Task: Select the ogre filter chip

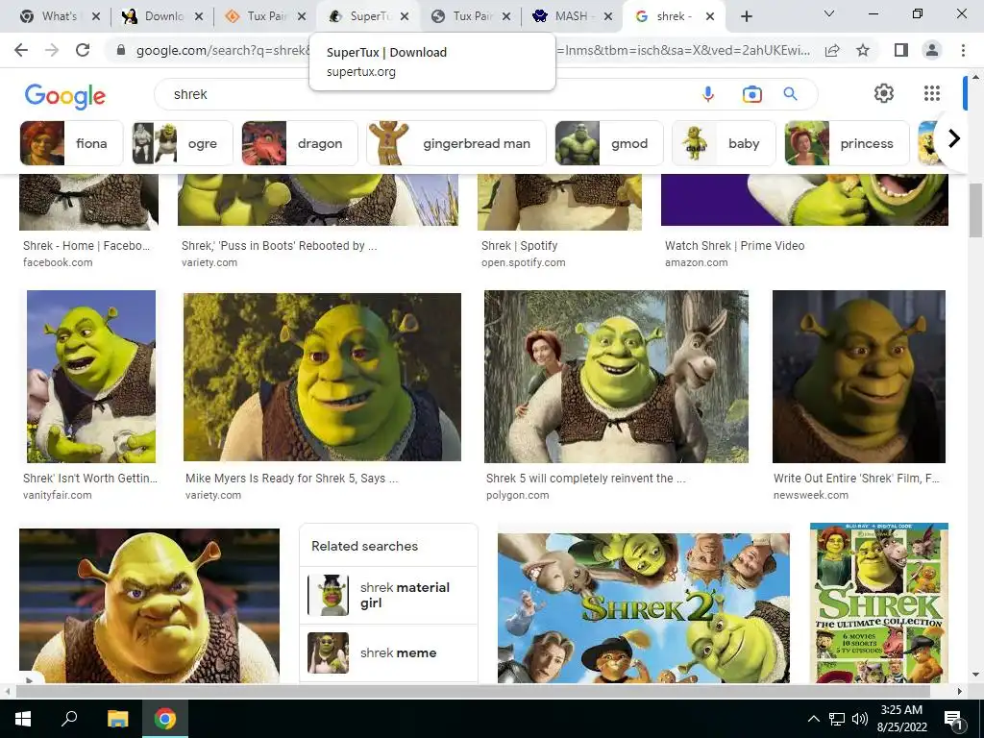Action: click(x=182, y=143)
